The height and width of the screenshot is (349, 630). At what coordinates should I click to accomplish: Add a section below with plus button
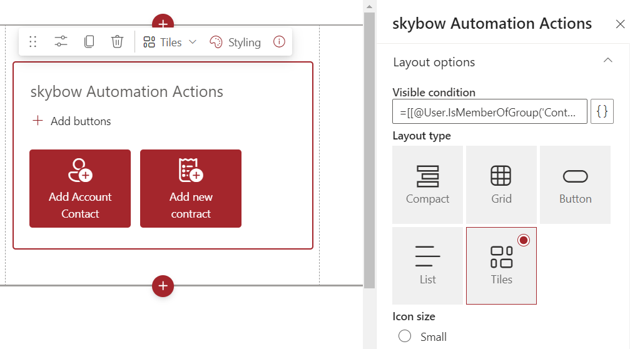(x=163, y=286)
